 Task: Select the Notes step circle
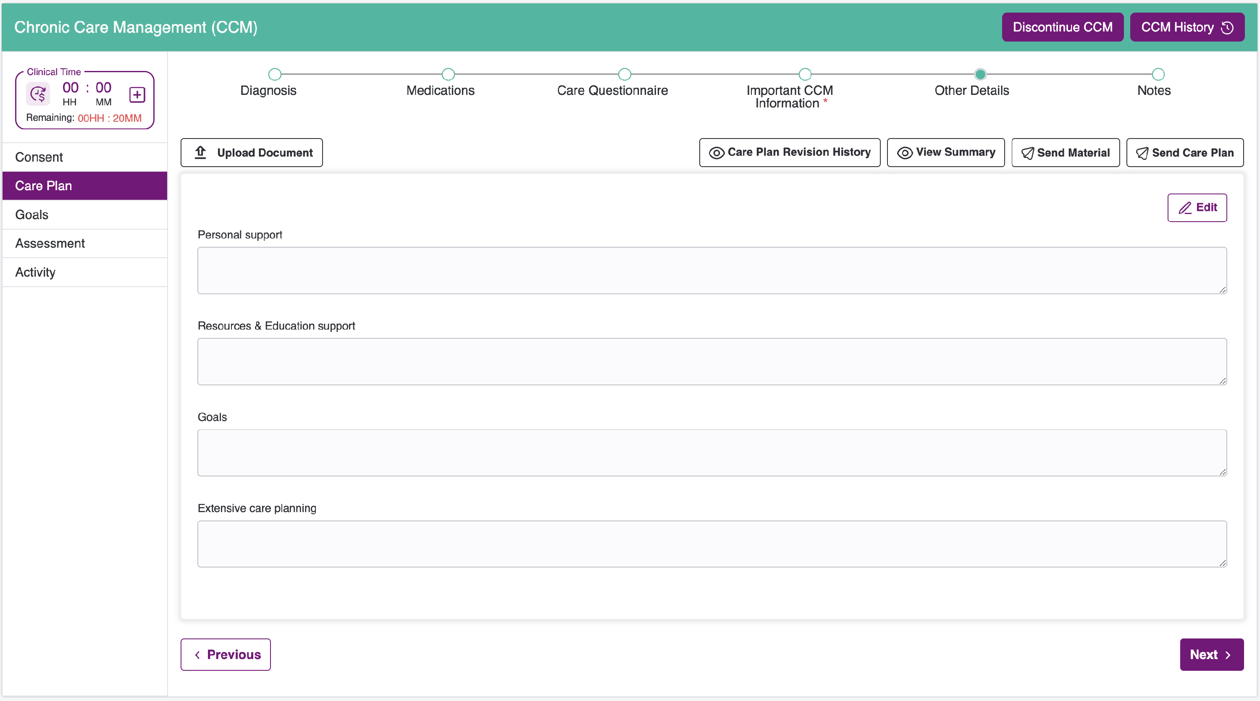1158,74
